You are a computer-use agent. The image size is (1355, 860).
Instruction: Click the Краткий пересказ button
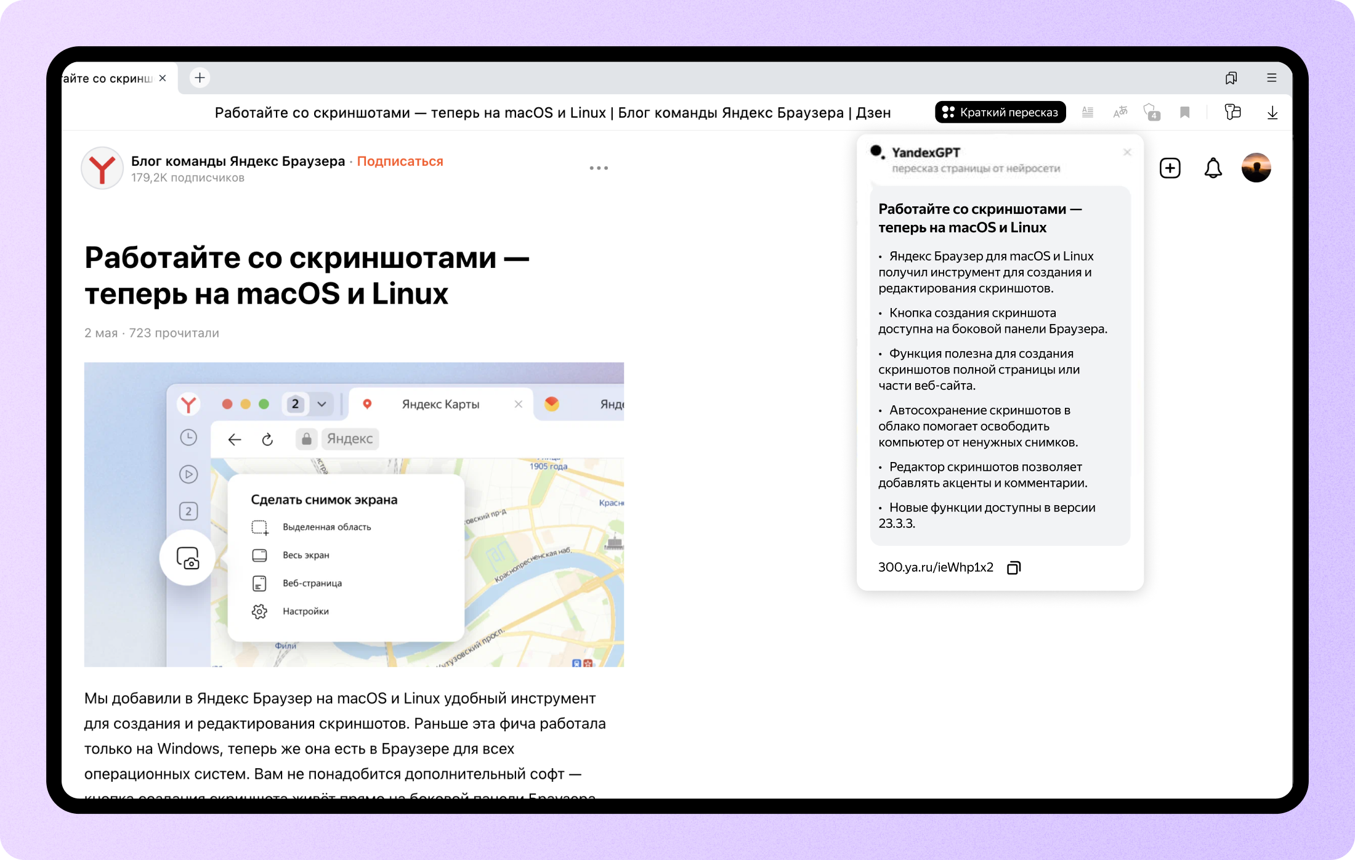point(1000,112)
